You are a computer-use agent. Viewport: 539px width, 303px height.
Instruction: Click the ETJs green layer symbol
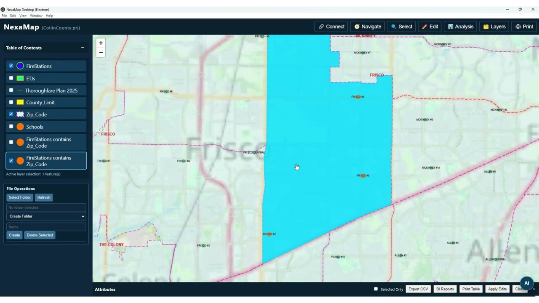point(20,78)
